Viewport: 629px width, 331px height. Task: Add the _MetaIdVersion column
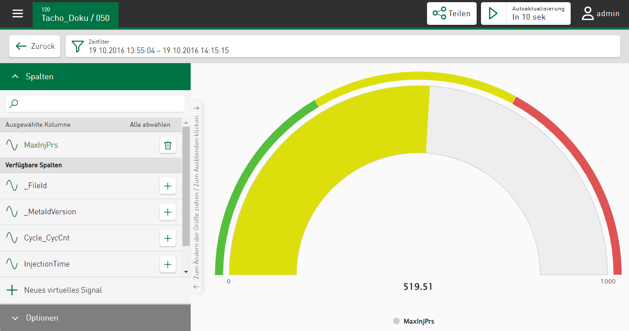168,212
